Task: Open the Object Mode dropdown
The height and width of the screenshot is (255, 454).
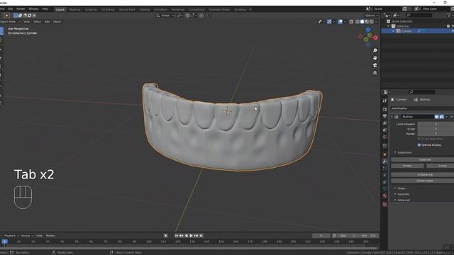Action: [x=10, y=22]
